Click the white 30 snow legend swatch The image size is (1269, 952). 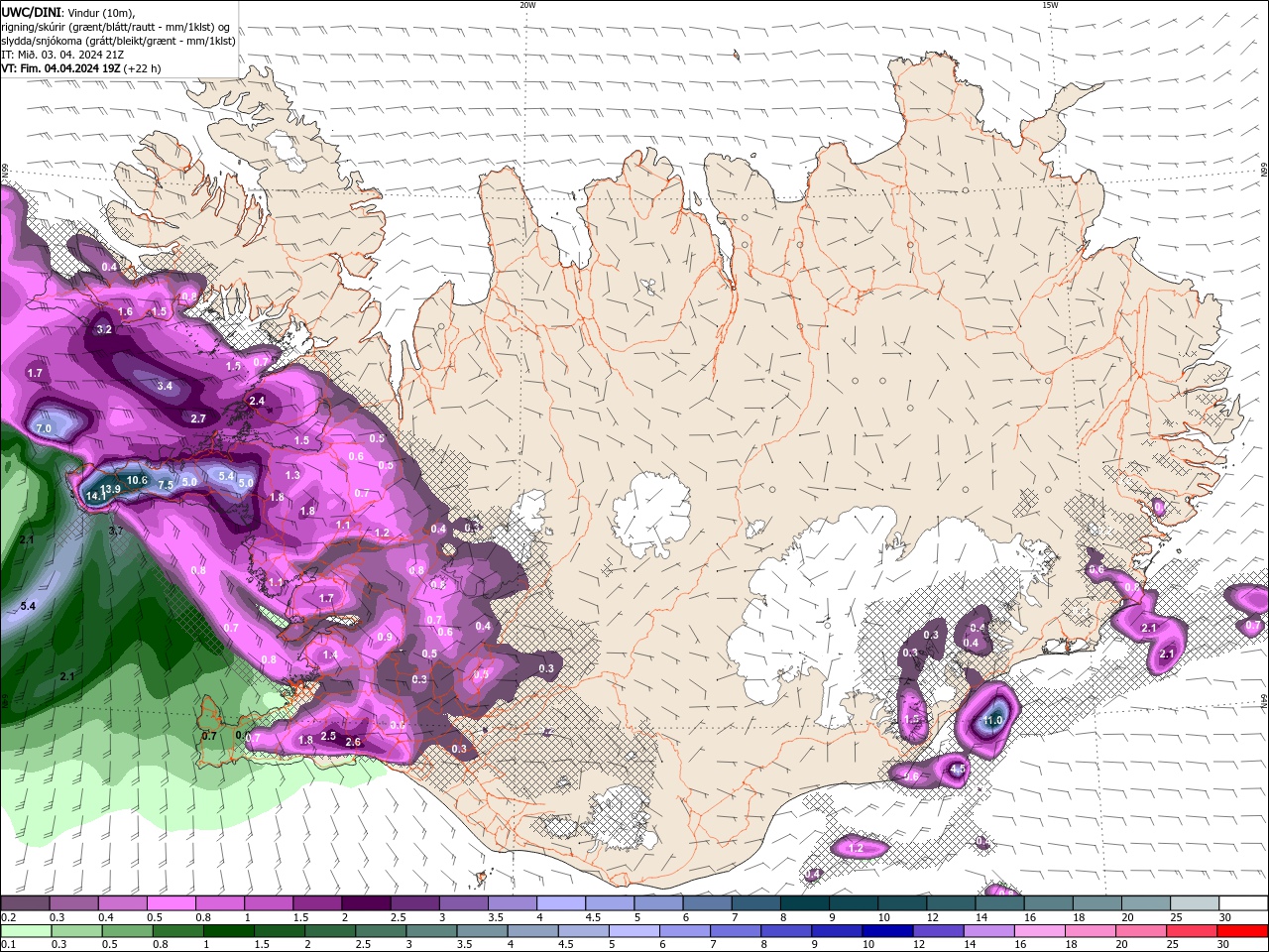click(1243, 903)
